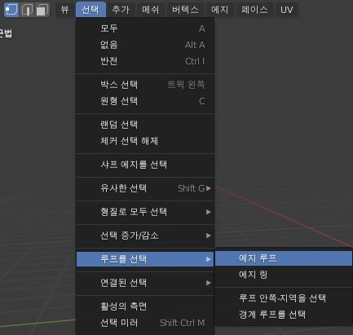
Task: Choose 활성의 측면 entry
Action: point(145,306)
